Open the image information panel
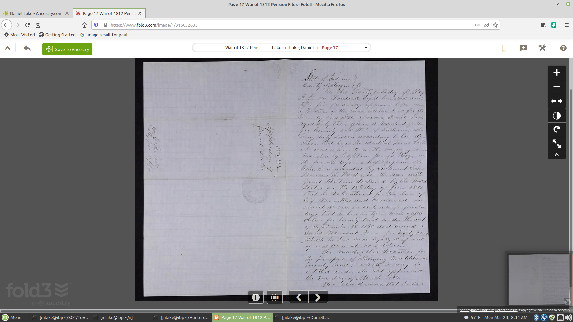 (x=255, y=297)
